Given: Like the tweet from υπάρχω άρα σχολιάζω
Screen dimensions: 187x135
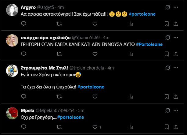Looking at the screenshot, I should pos(95,54).
